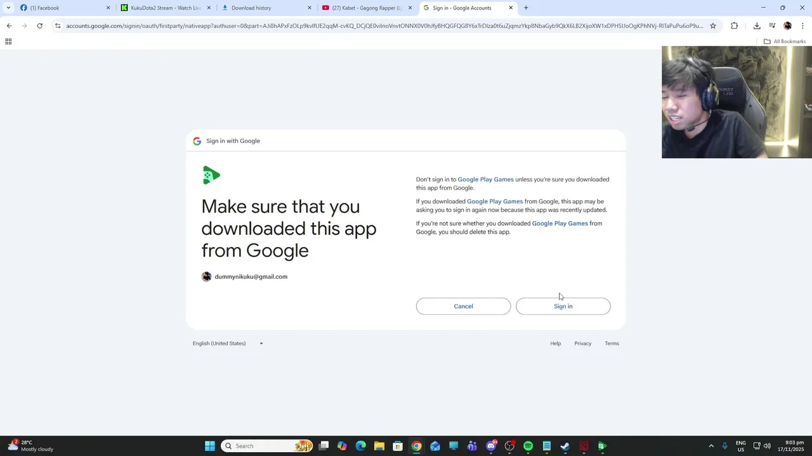Image resolution: width=812 pixels, height=456 pixels.
Task: Click the Cancel button
Action: [463, 307]
